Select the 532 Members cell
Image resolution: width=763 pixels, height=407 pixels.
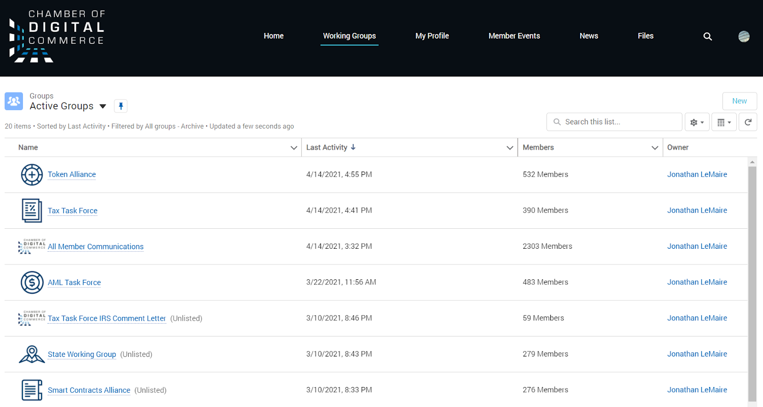point(546,174)
